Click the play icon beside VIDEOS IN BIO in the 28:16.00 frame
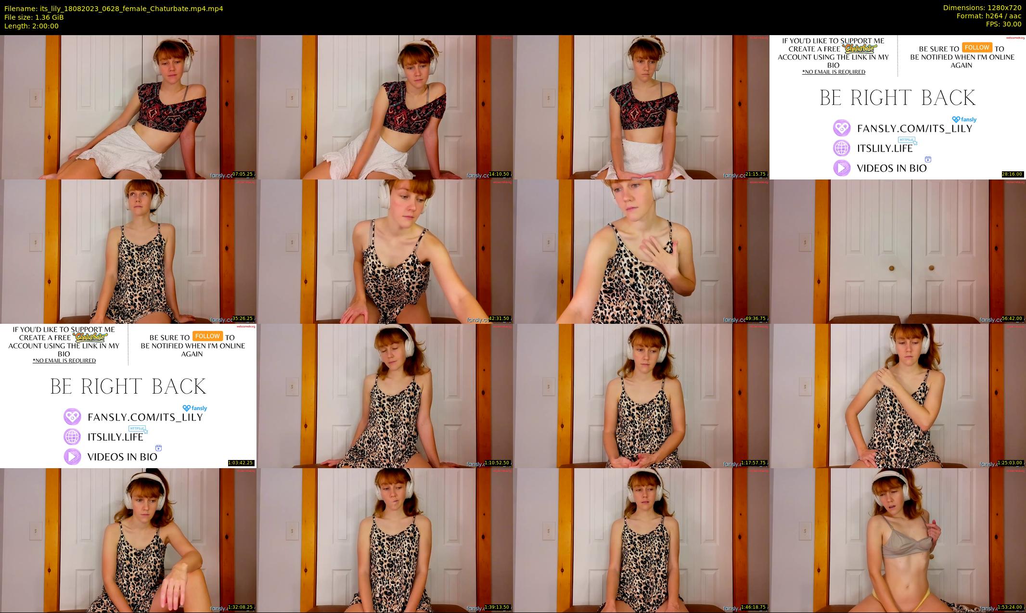Viewport: 1026px width, 613px height. 842,167
